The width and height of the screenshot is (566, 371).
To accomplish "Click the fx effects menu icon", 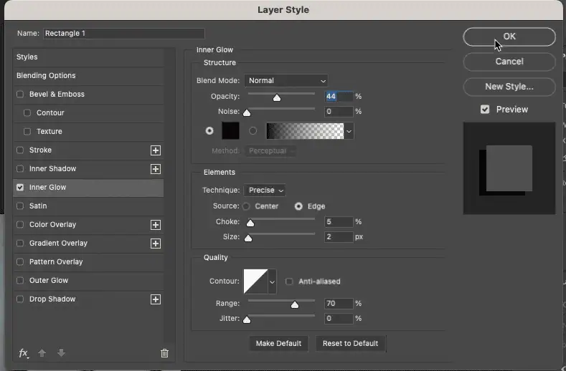I will tap(23, 353).
